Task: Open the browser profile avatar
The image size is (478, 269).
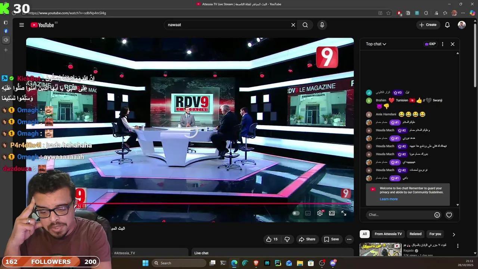Action: coord(454,13)
